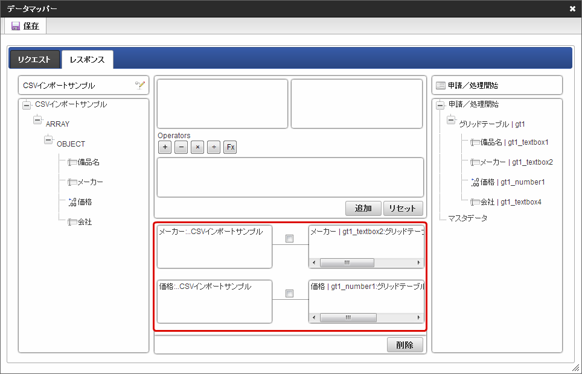The height and width of the screenshot is (374, 582).
Task: Click the 申請/処理開始 header title
Action: [x=473, y=86]
